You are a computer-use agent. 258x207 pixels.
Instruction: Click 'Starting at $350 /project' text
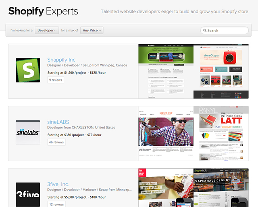pos(65,135)
